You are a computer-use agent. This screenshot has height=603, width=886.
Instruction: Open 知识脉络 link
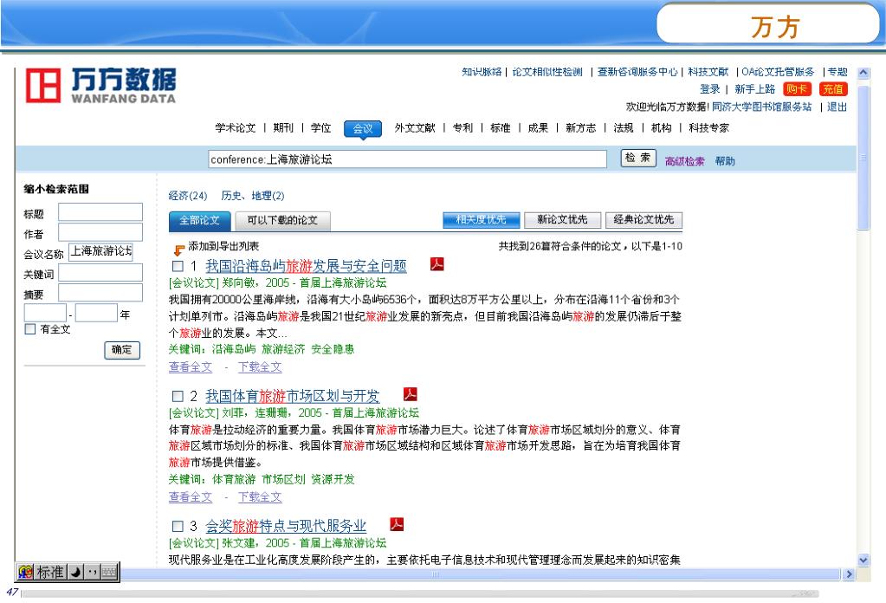[482, 72]
